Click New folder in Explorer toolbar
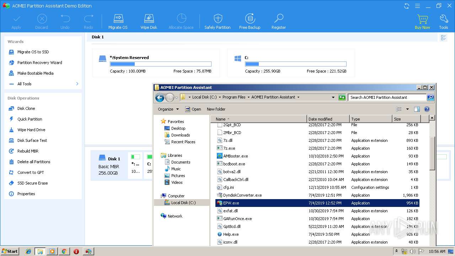 (216, 109)
